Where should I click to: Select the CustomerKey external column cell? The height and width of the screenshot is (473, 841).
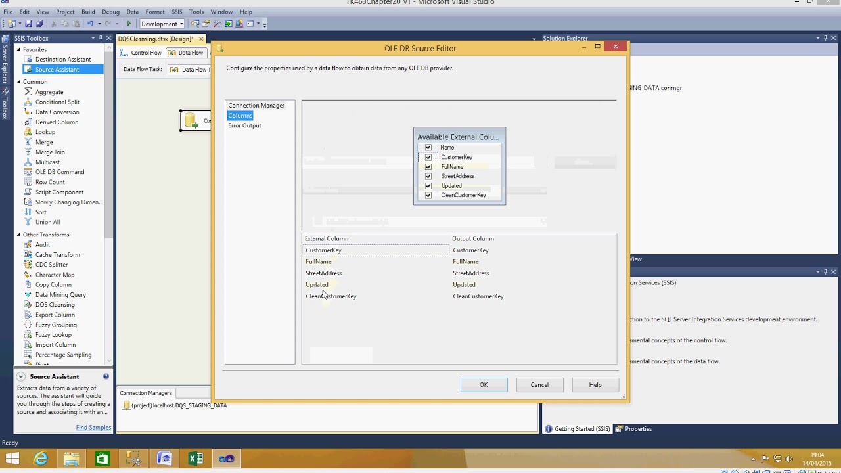coord(376,250)
